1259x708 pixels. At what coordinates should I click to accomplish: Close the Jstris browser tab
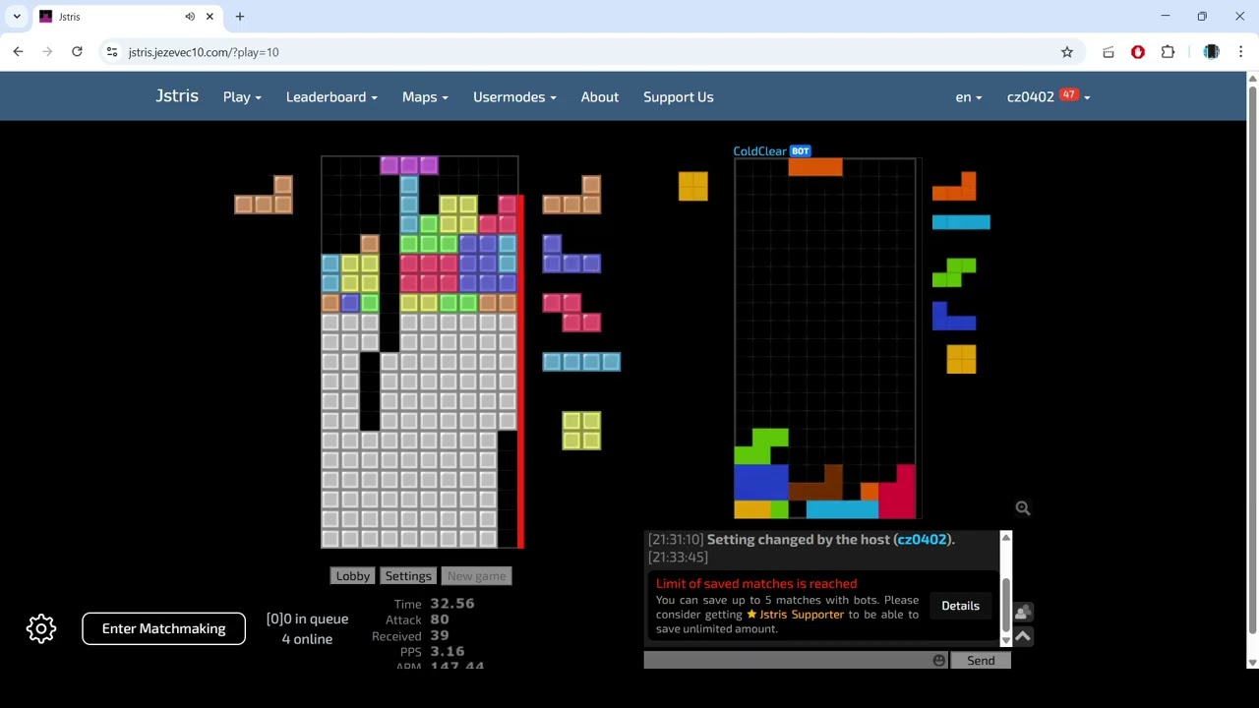point(210,17)
